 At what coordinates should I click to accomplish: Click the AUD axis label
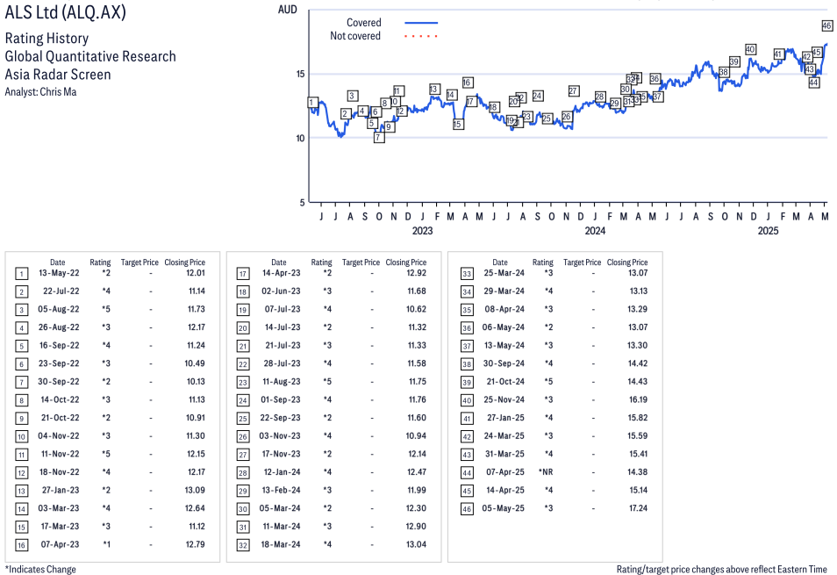click(x=287, y=10)
